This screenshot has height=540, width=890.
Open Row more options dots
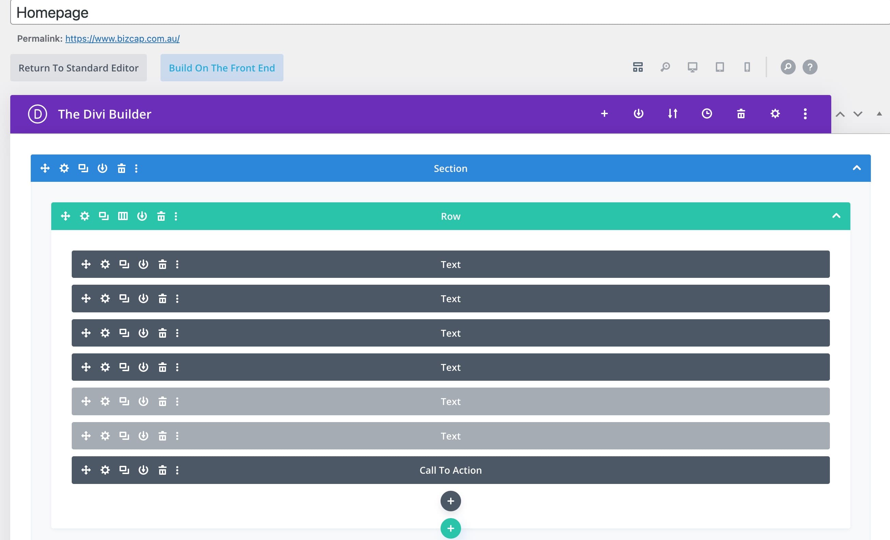point(176,216)
